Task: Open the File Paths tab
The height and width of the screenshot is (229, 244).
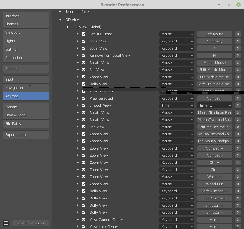Action: 26,124
